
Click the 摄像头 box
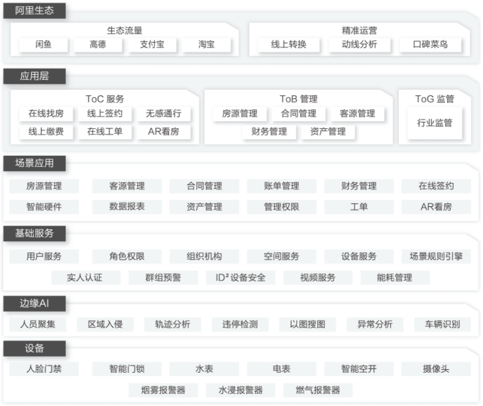coord(437,369)
